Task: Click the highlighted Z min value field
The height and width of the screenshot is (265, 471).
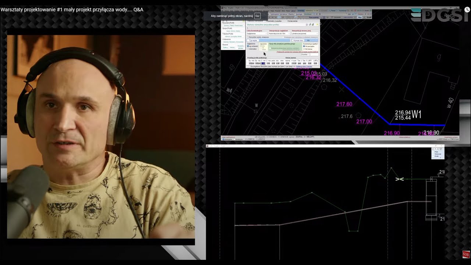Action: (x=263, y=63)
